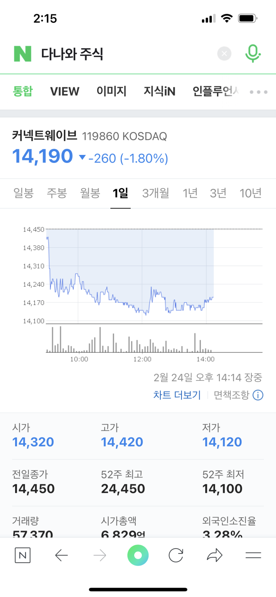Screen dimensions: 276x597
Task: Show the 10년 chart range
Action: [250, 193]
